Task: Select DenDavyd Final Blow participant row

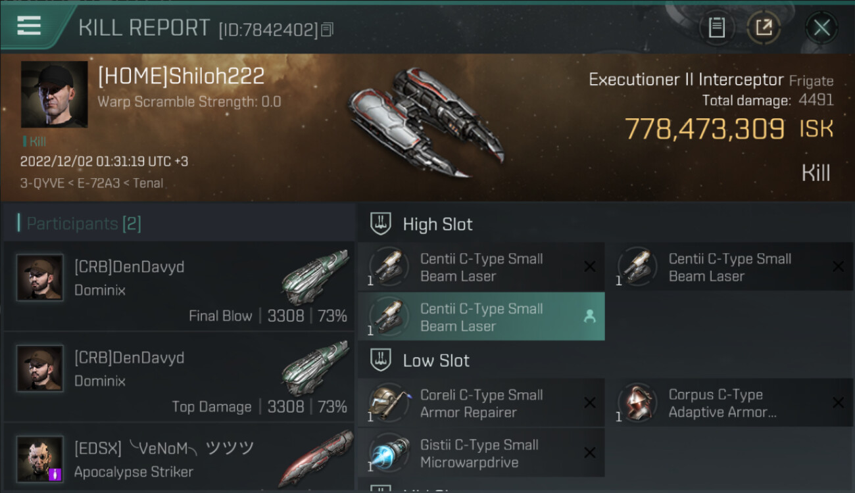Action: click(x=179, y=286)
